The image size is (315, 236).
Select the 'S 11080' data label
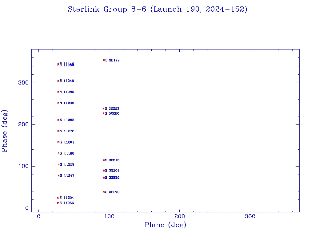pyautogui.click(x=67, y=92)
